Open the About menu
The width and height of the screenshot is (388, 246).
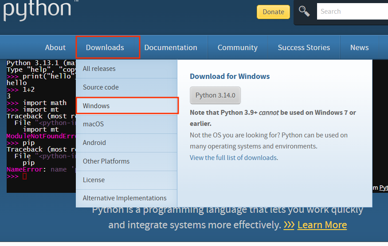coord(55,47)
